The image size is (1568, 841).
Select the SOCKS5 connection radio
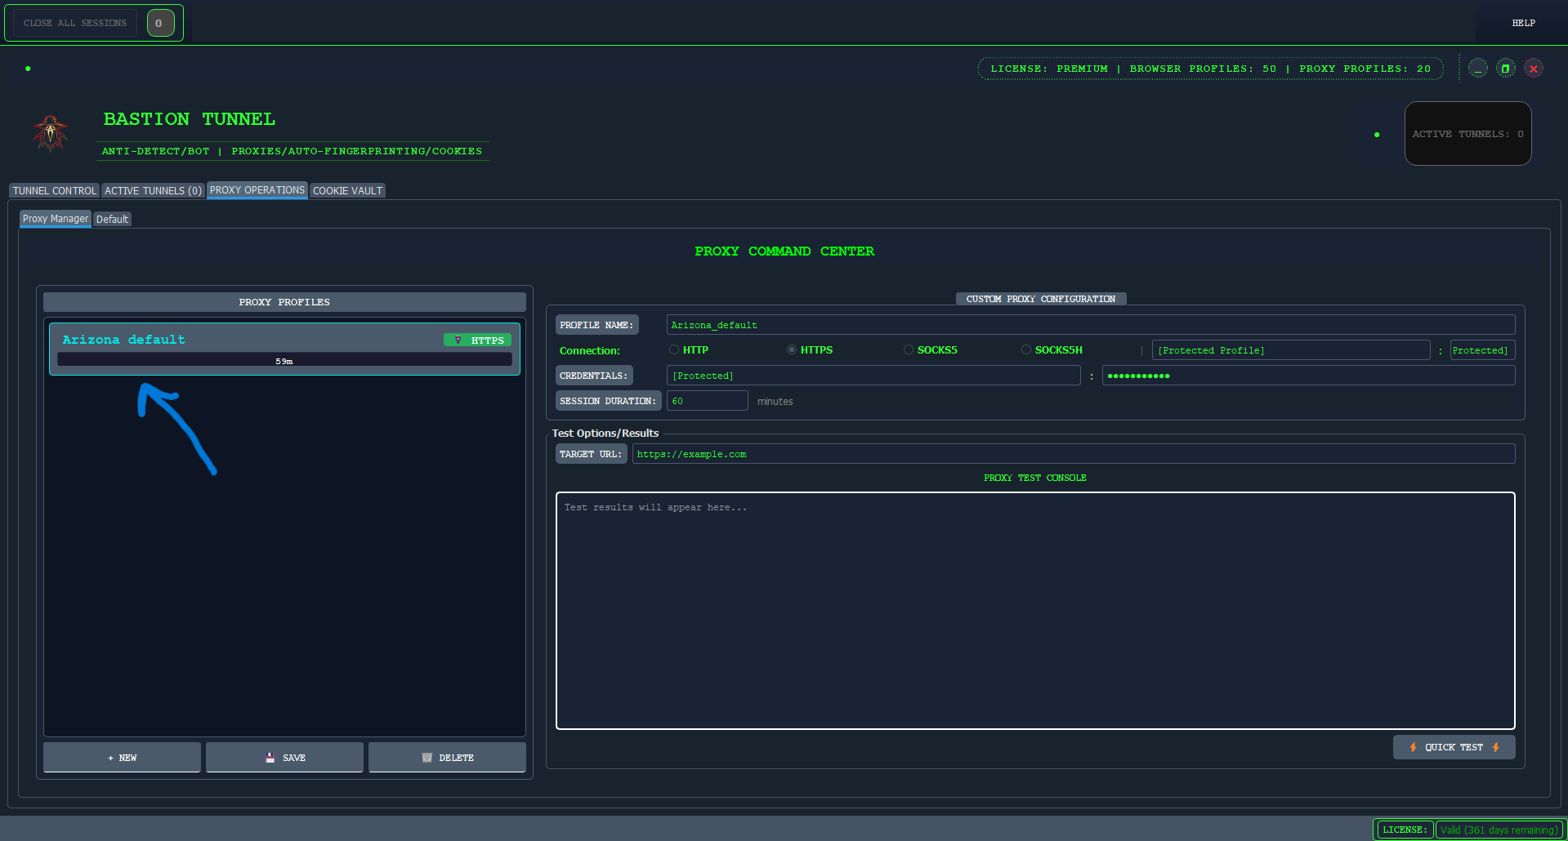click(x=909, y=349)
